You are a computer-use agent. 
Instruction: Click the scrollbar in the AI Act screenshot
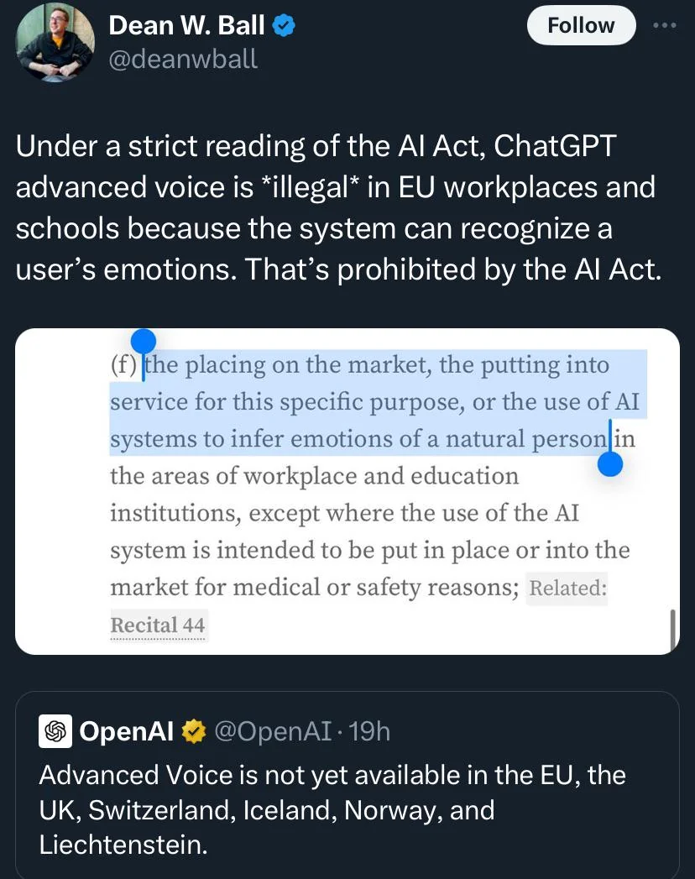point(672,630)
